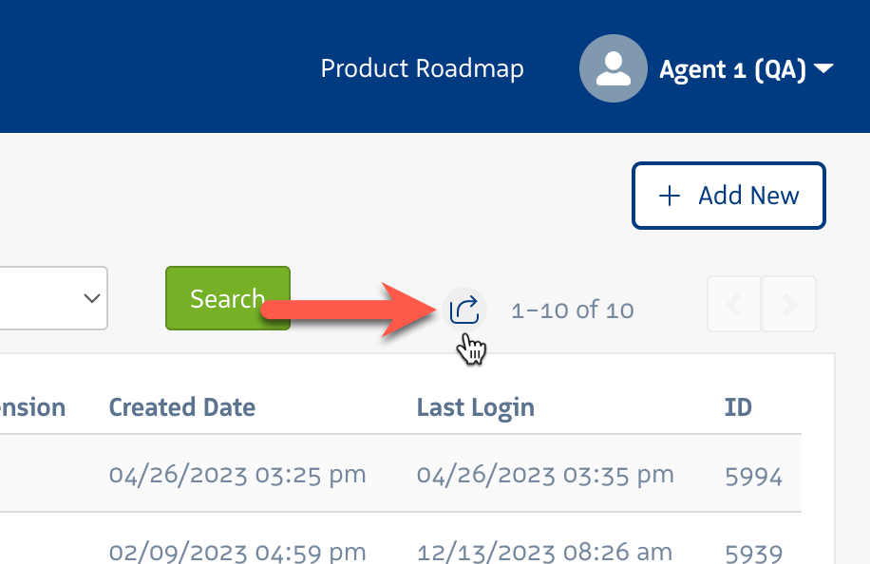This screenshot has height=564, width=870.
Task: Sort by the Created Date column header
Action: [x=181, y=407]
